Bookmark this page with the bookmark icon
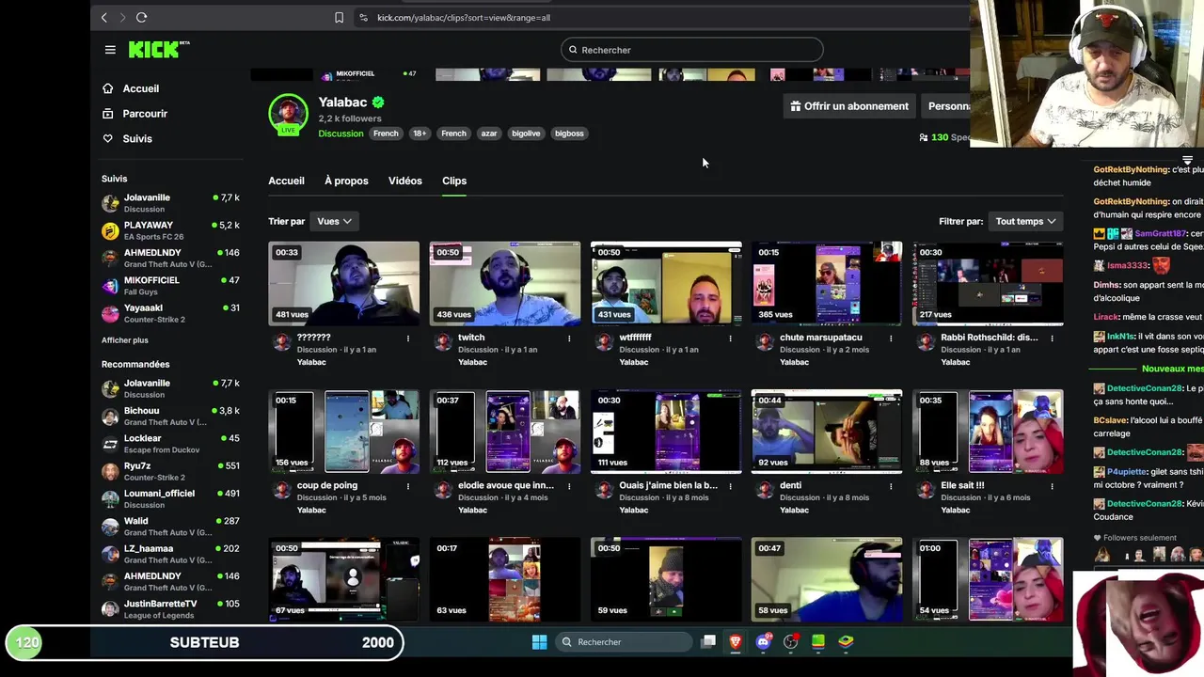This screenshot has height=677, width=1204. pos(339,17)
